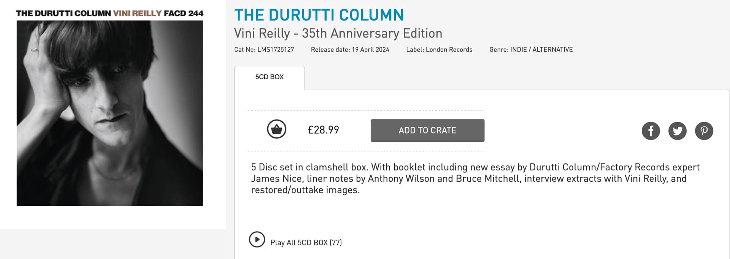Share via the Twitter bird icon
Screen dimensions: 730x259
677,131
